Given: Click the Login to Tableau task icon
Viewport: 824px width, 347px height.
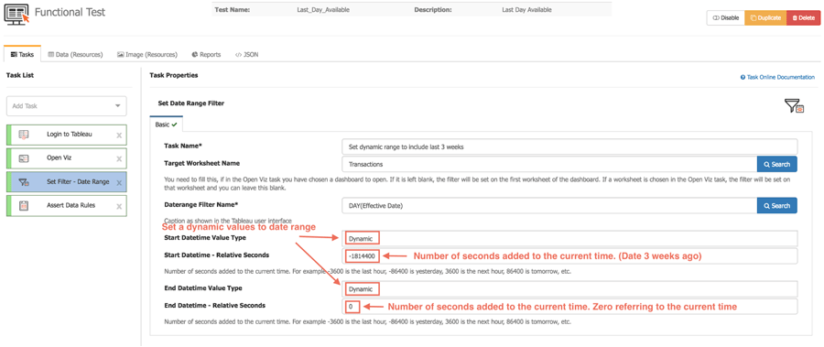Looking at the screenshot, I should (24, 135).
